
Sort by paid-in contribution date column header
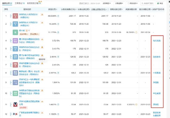(x=116, y=10)
